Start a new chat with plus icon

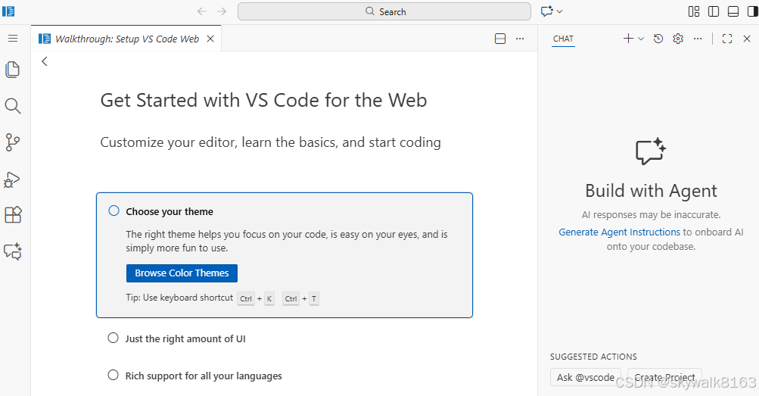tap(628, 39)
